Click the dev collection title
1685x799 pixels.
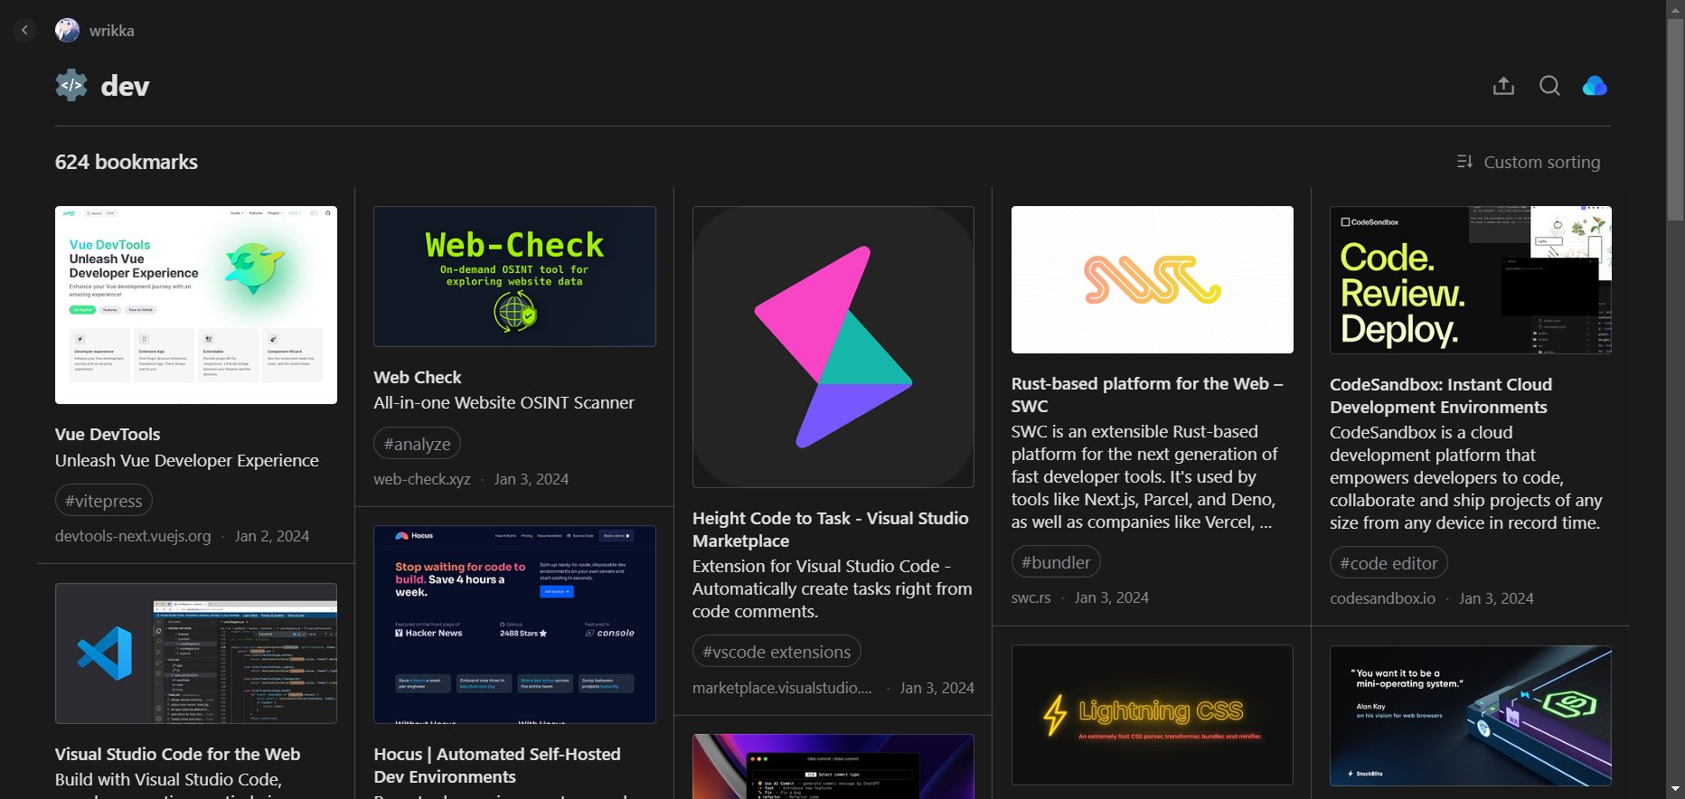click(x=125, y=86)
